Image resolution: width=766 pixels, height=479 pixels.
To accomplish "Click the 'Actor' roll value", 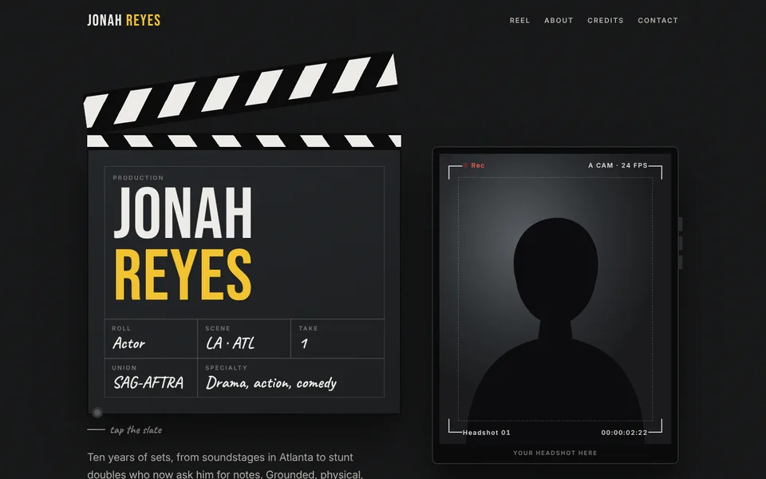I will 128,343.
